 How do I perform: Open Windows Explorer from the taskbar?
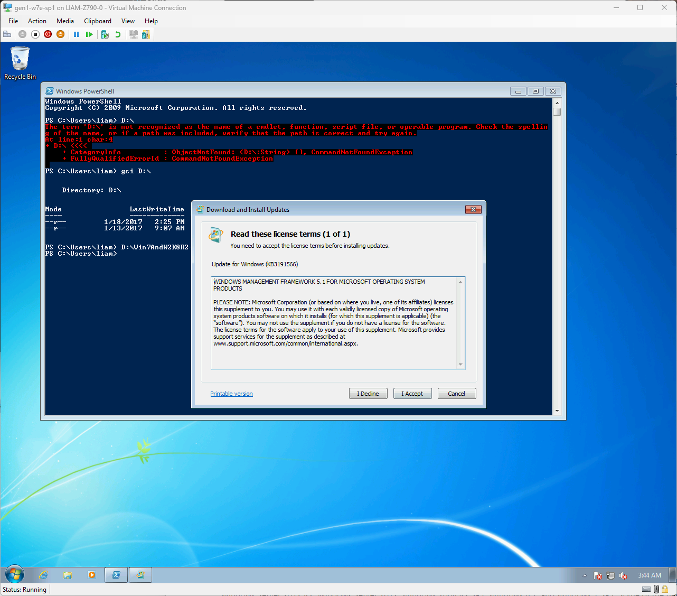tap(68, 575)
